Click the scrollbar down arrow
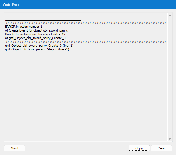The height and width of the screenshot is (155, 176). coord(170,139)
